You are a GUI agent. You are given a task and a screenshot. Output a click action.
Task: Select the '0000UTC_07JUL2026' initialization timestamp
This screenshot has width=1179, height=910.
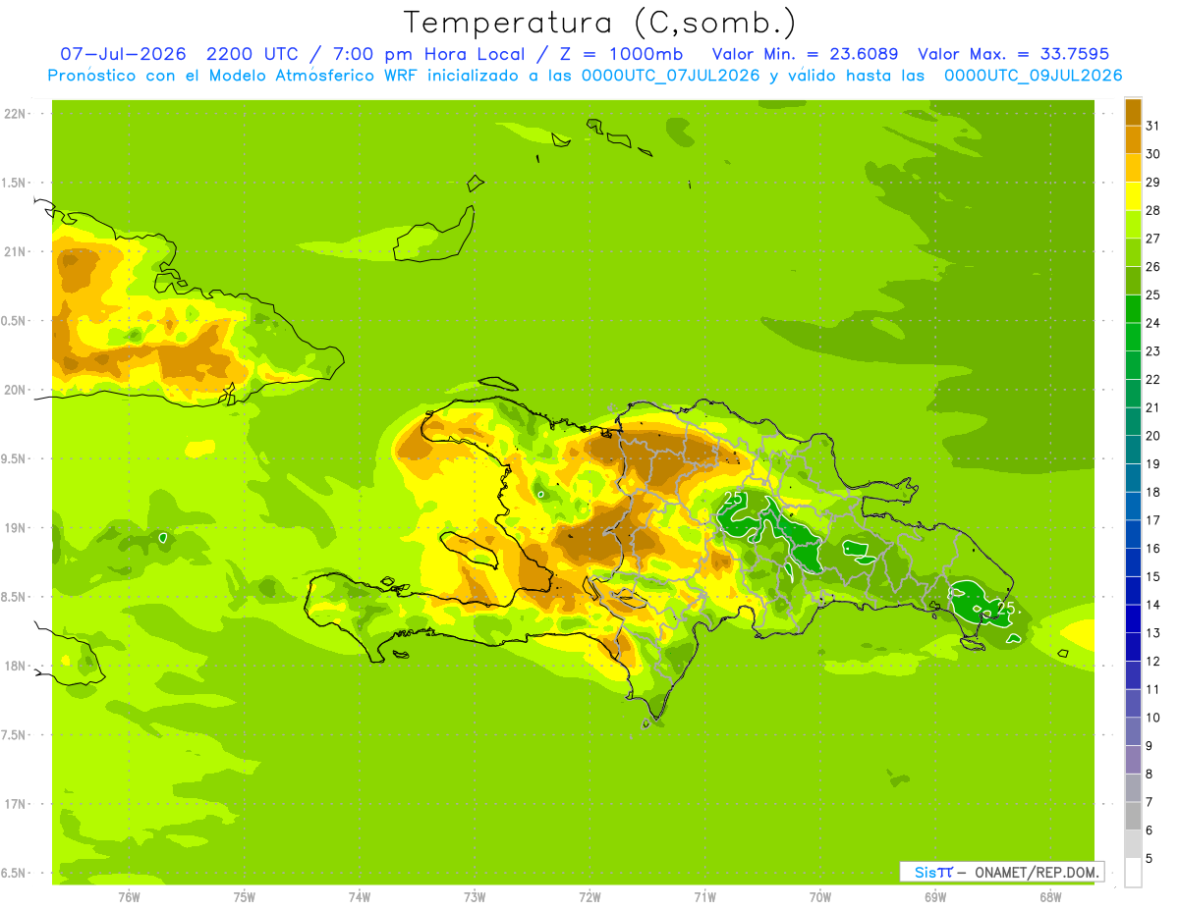[x=671, y=76]
